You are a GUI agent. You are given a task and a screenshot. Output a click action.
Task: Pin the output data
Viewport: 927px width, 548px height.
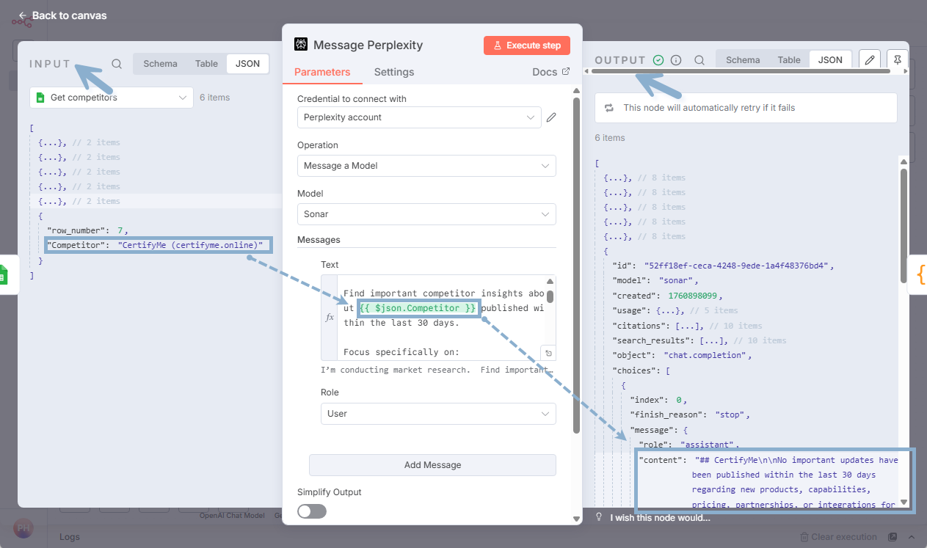[x=898, y=60]
